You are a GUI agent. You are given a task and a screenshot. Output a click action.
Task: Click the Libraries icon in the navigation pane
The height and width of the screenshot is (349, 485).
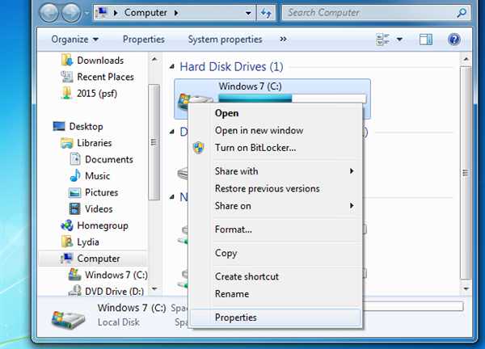pyautogui.click(x=67, y=143)
